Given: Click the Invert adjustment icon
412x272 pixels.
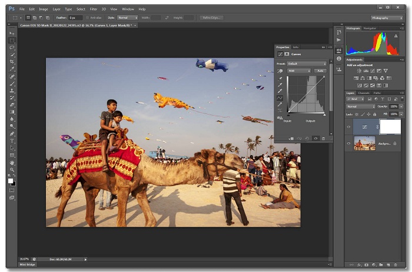Looking at the screenshot, I should [359, 86].
